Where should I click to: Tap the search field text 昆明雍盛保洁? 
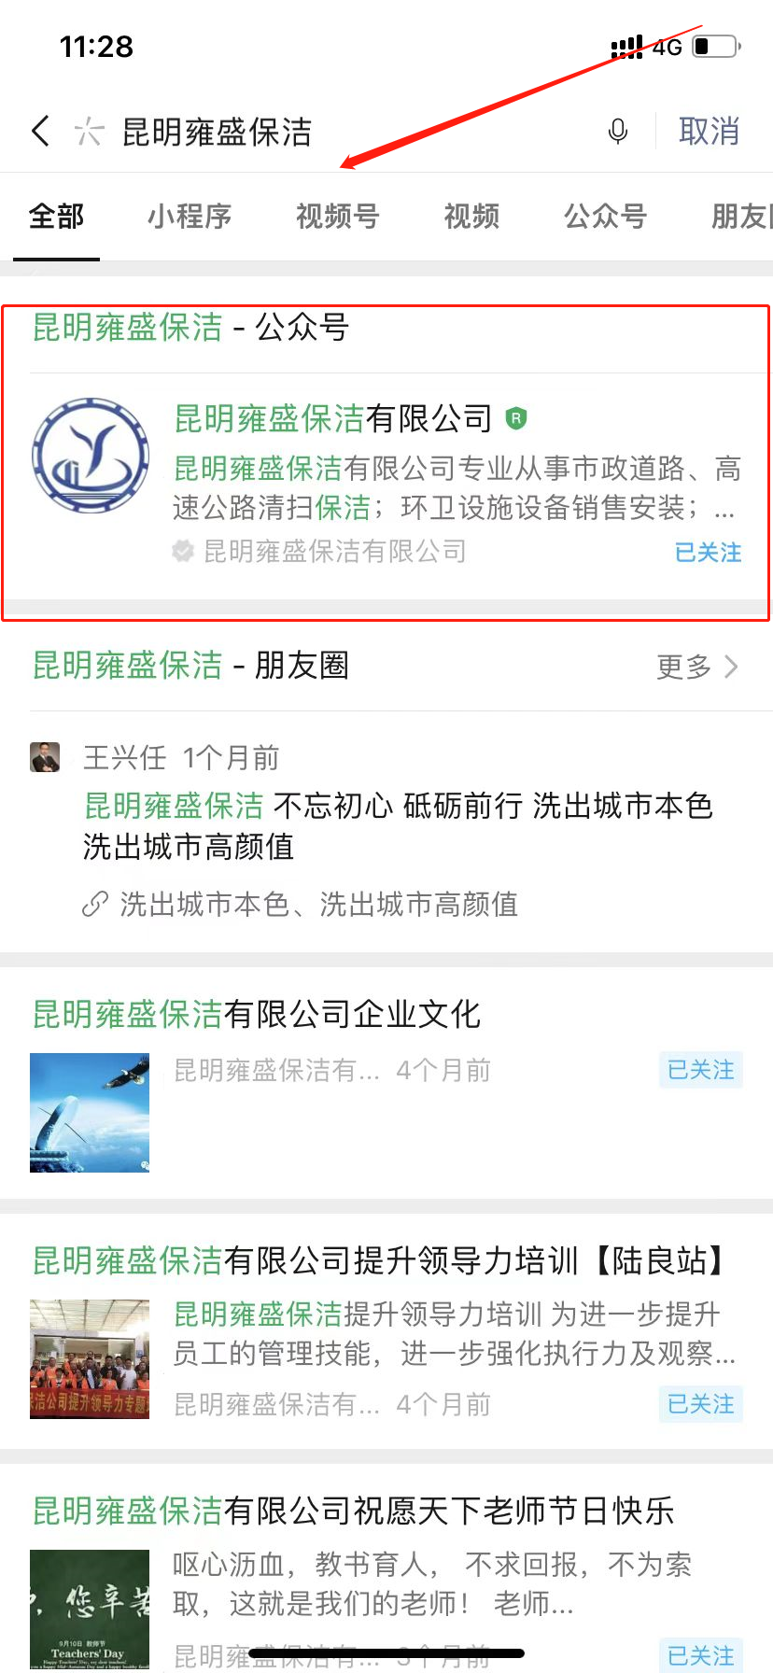pyautogui.click(x=217, y=132)
